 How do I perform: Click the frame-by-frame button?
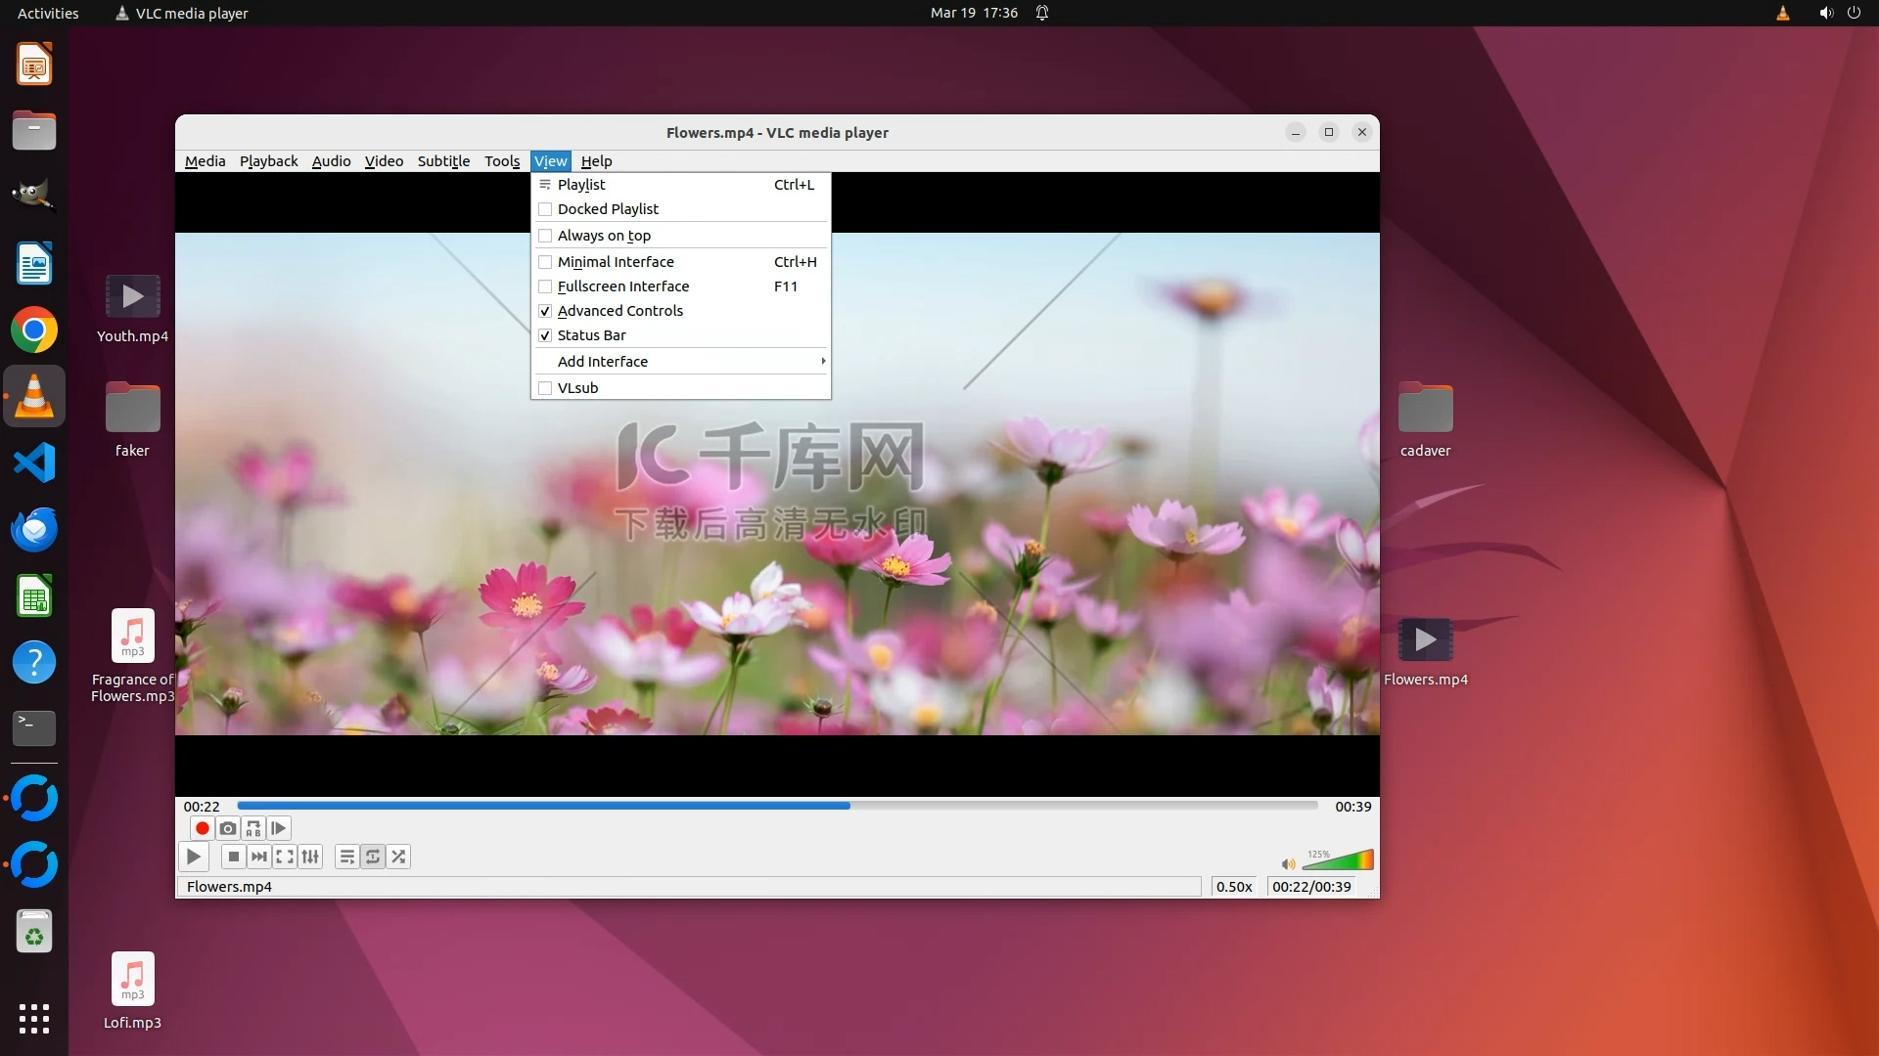[x=279, y=828]
